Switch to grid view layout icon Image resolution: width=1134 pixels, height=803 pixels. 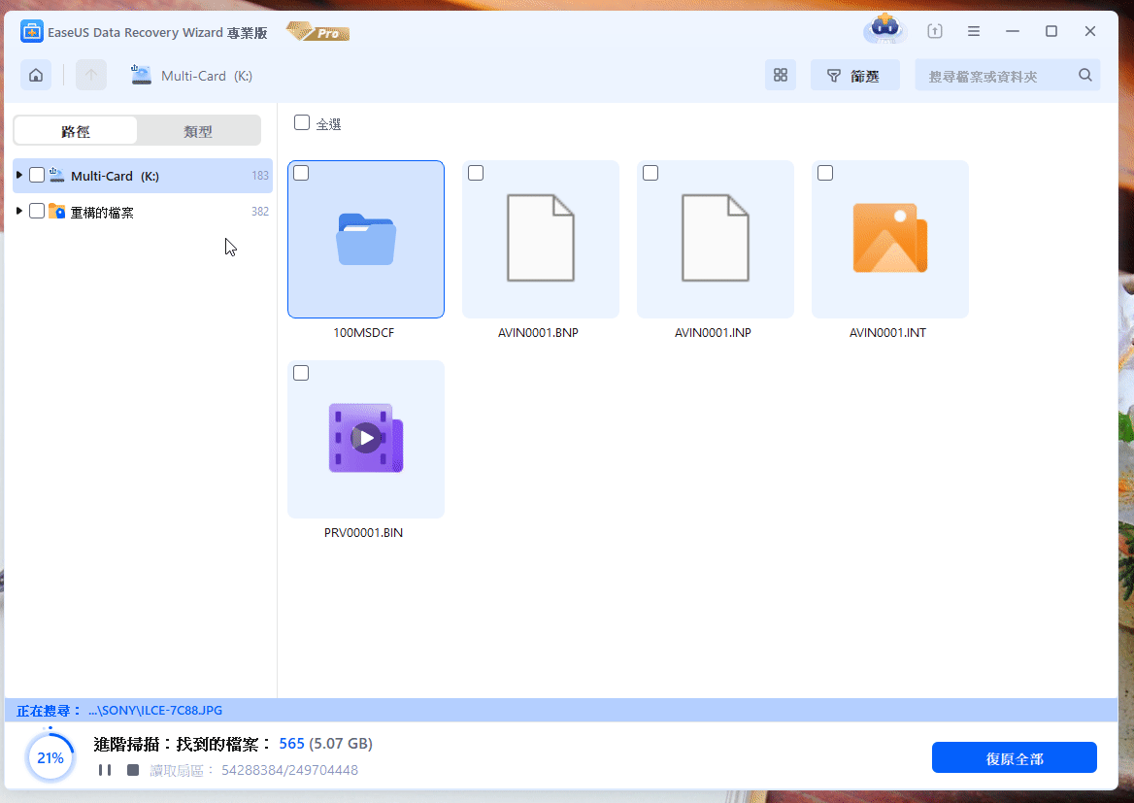(781, 75)
